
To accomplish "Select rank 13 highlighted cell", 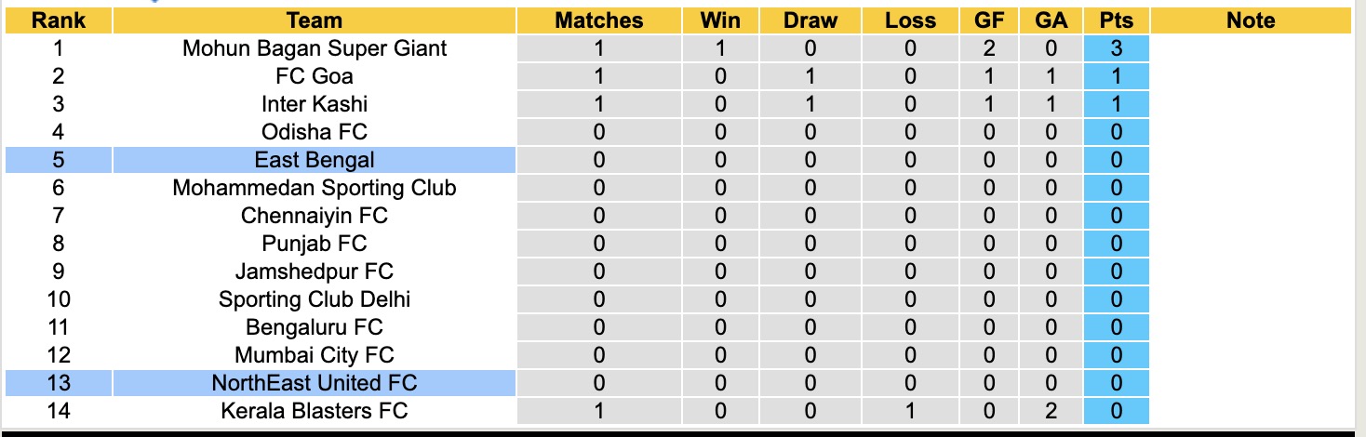I will [x=58, y=383].
